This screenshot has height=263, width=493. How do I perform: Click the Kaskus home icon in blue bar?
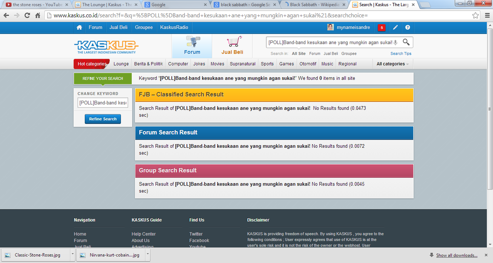[79, 27]
